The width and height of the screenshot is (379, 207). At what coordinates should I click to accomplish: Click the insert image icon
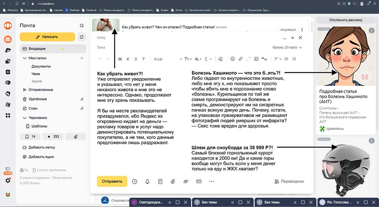pos(256,59)
